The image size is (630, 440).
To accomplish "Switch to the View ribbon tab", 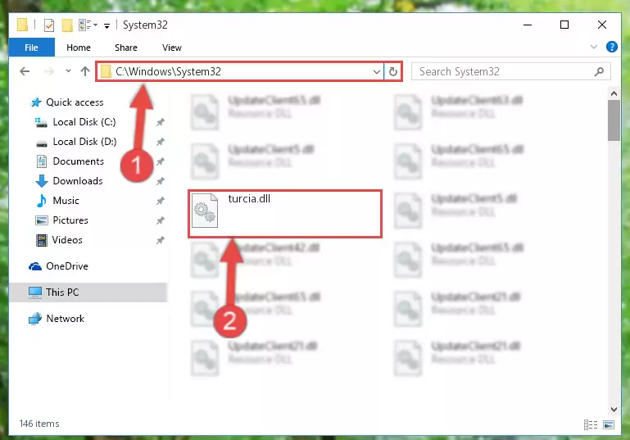I will point(171,48).
